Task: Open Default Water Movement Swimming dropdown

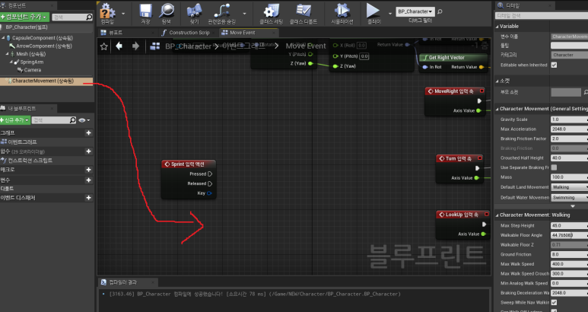Action: (570, 198)
